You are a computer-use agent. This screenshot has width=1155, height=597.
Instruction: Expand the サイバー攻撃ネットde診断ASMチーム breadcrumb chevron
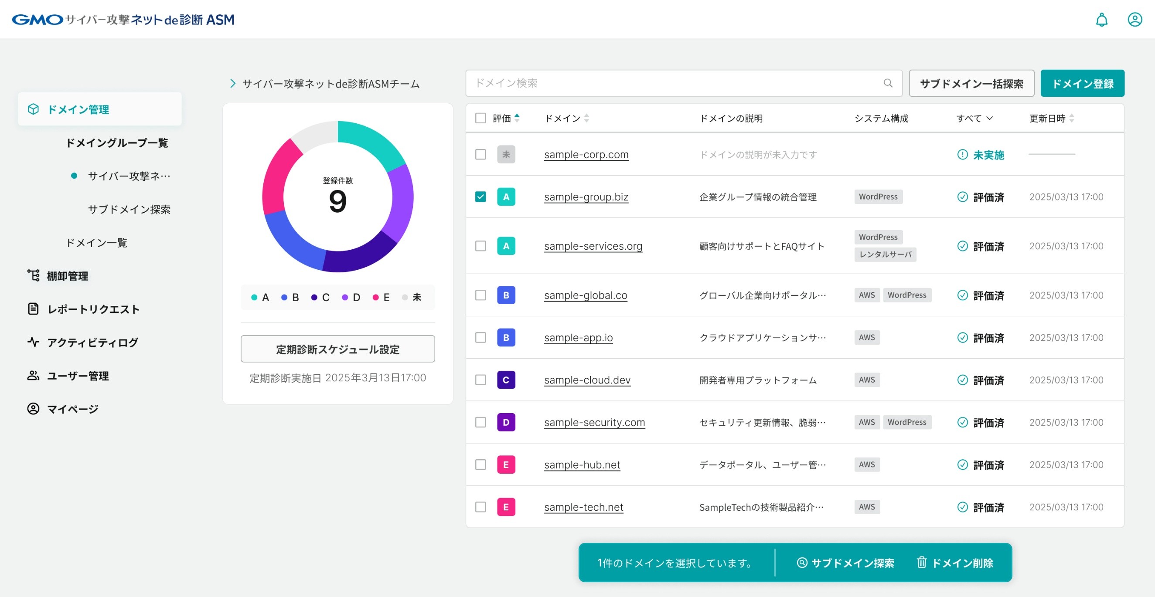(232, 83)
